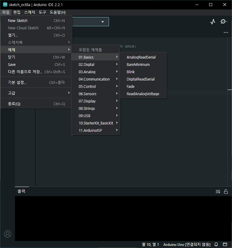Click the three-dots tab options icon

pos(226,32)
